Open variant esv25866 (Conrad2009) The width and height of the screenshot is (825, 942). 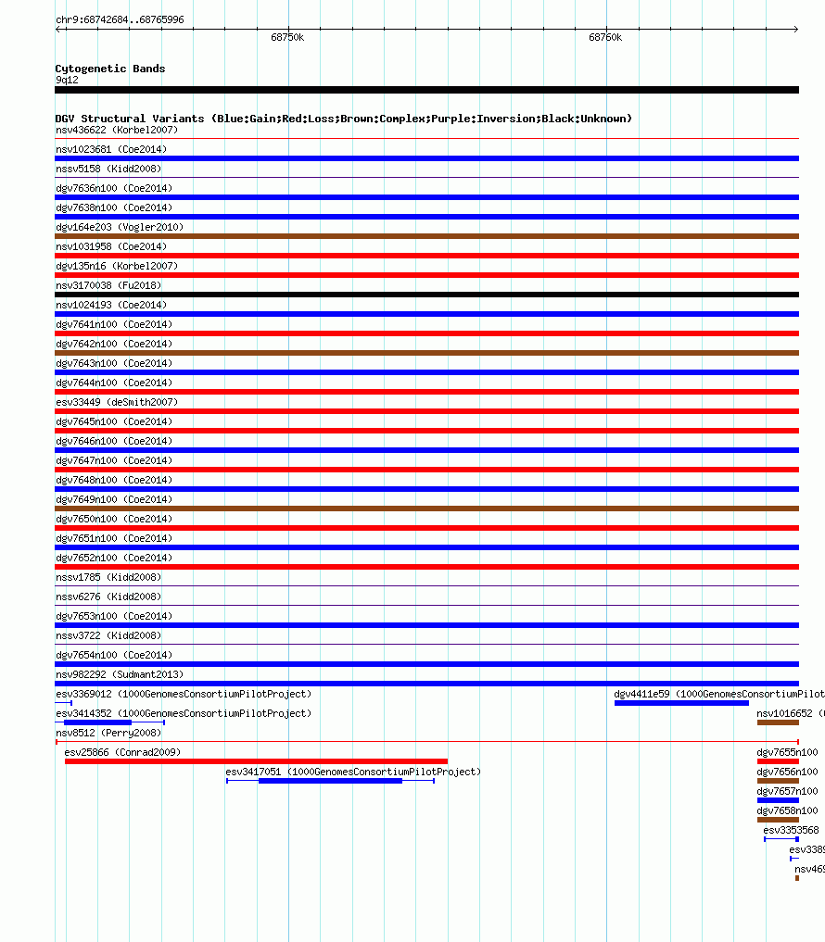[122, 751]
